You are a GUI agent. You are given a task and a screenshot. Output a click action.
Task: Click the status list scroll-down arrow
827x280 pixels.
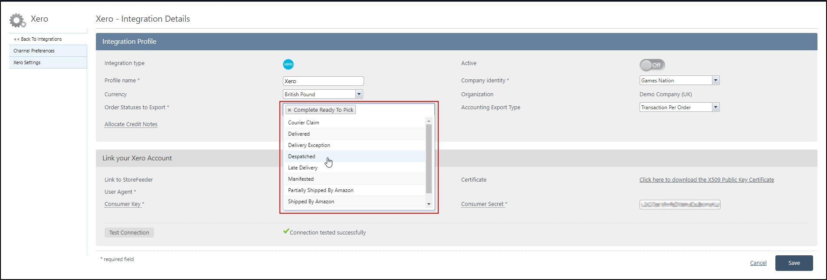tap(429, 204)
